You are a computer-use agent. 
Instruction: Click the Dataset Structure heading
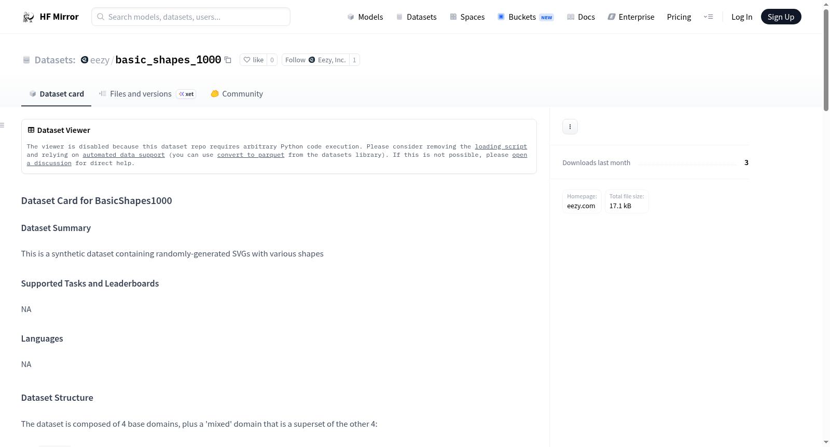click(57, 398)
